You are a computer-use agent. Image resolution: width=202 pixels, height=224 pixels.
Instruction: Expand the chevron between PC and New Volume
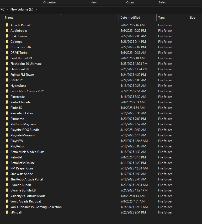tap(7, 9)
